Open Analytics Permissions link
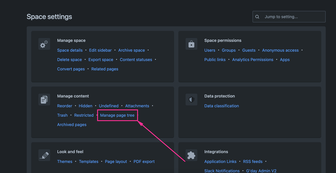The width and height of the screenshot is (336, 173). tap(253, 60)
